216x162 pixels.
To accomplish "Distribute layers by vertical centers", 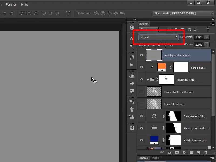I will click(x=29, y=13).
